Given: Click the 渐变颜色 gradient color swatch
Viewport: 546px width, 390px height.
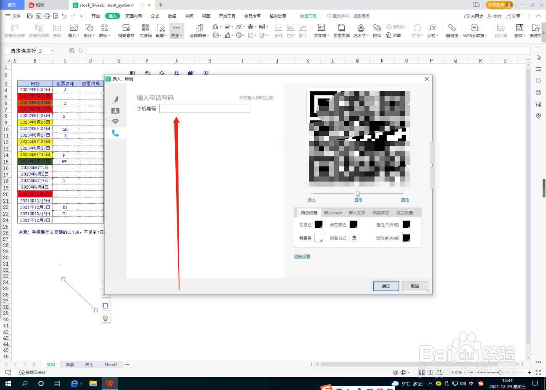Looking at the screenshot, I should tap(353, 225).
